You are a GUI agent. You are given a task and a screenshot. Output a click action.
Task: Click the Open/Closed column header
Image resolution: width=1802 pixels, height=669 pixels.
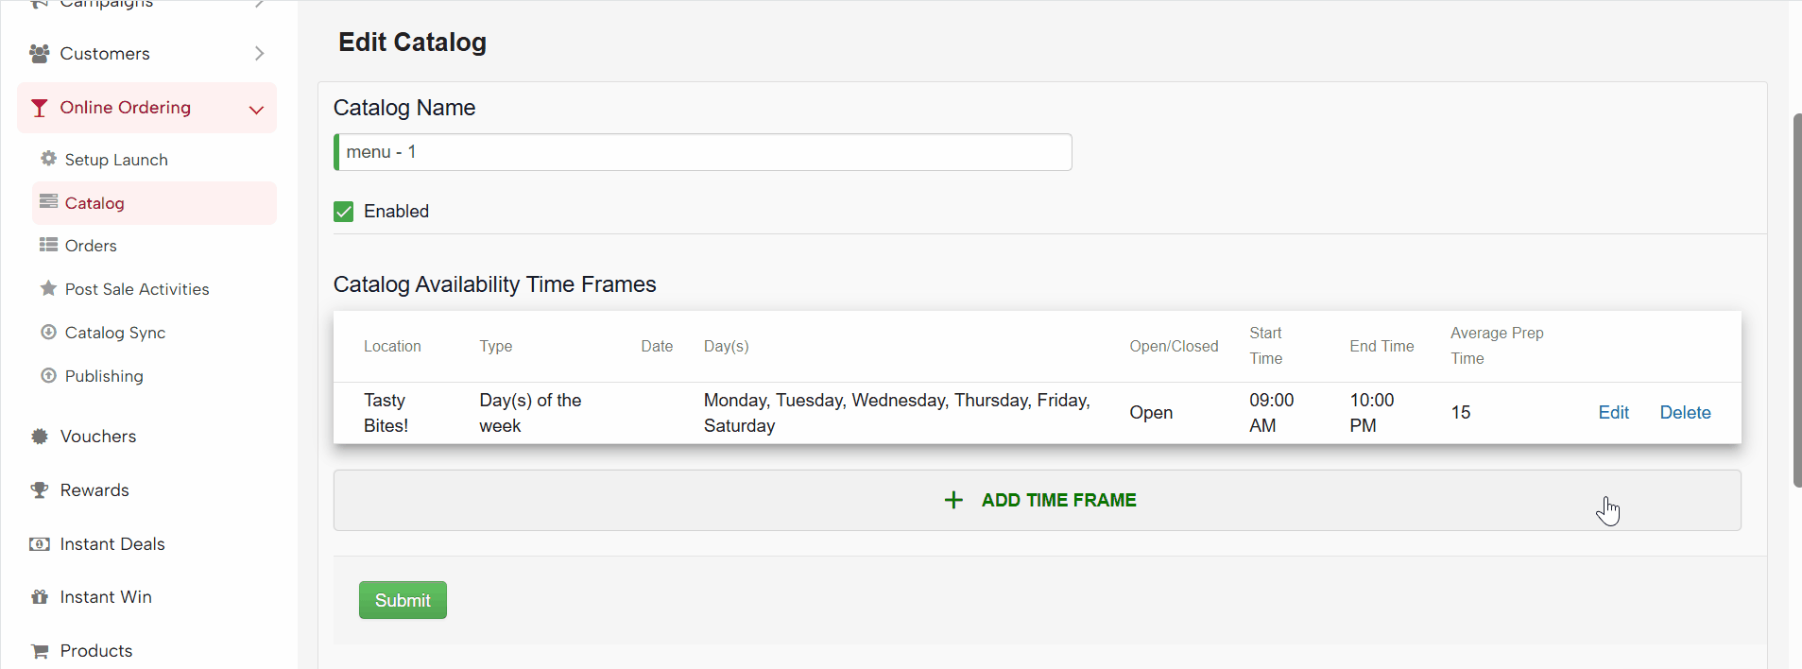1174,347
